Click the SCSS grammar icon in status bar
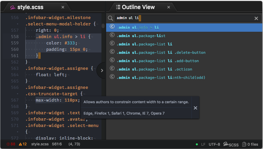 pyautogui.click(x=226, y=144)
